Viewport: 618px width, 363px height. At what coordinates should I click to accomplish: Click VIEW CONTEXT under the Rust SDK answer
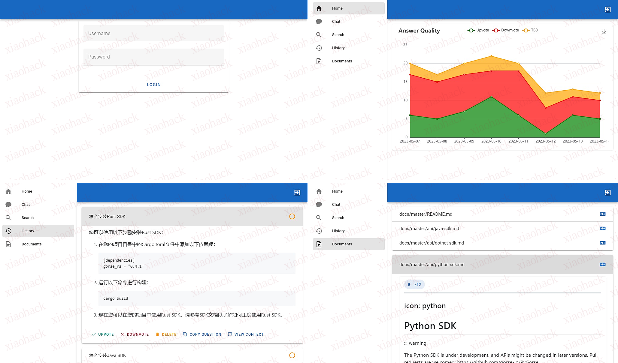[x=246, y=334]
